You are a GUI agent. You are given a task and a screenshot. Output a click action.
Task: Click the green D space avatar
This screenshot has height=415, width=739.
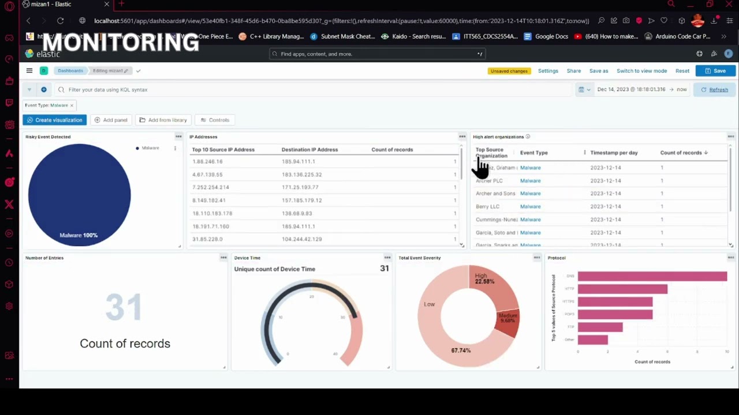43,70
